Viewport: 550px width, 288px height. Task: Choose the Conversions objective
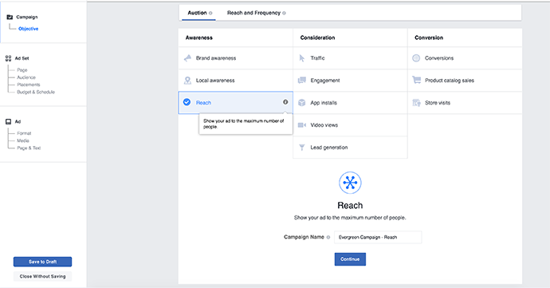point(465,58)
